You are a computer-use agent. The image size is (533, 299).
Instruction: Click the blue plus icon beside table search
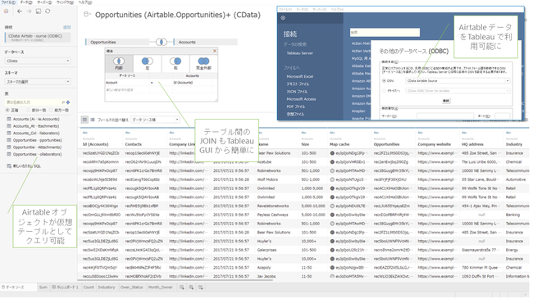[x=68, y=102]
